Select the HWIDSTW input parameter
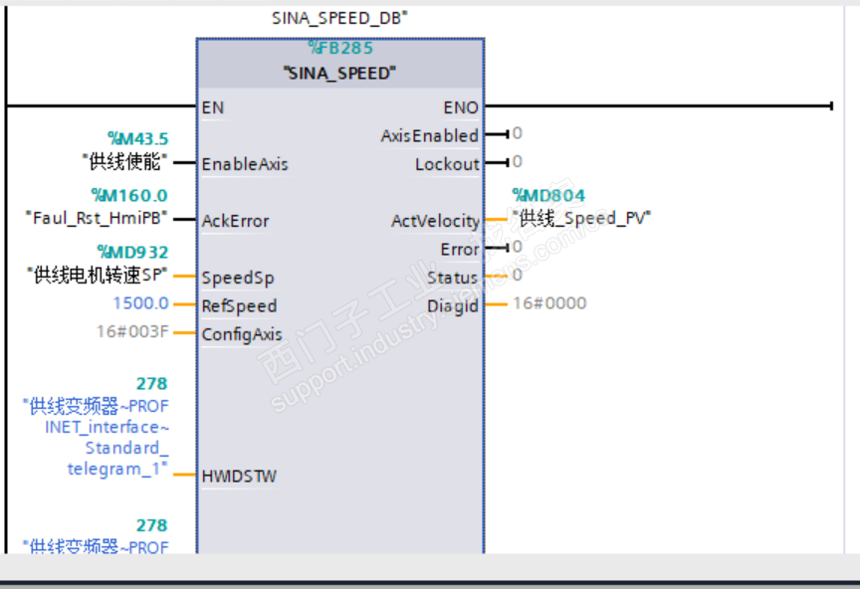Image resolution: width=860 pixels, height=589 pixels. tap(239, 476)
